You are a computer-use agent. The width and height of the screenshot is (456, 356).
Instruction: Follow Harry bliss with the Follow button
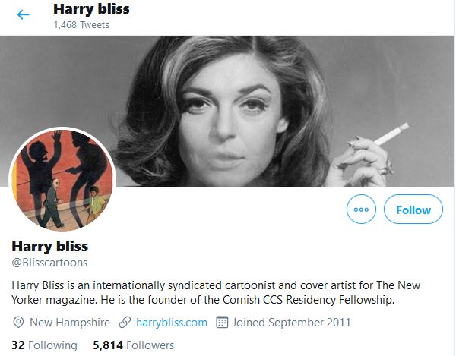pyautogui.click(x=413, y=210)
